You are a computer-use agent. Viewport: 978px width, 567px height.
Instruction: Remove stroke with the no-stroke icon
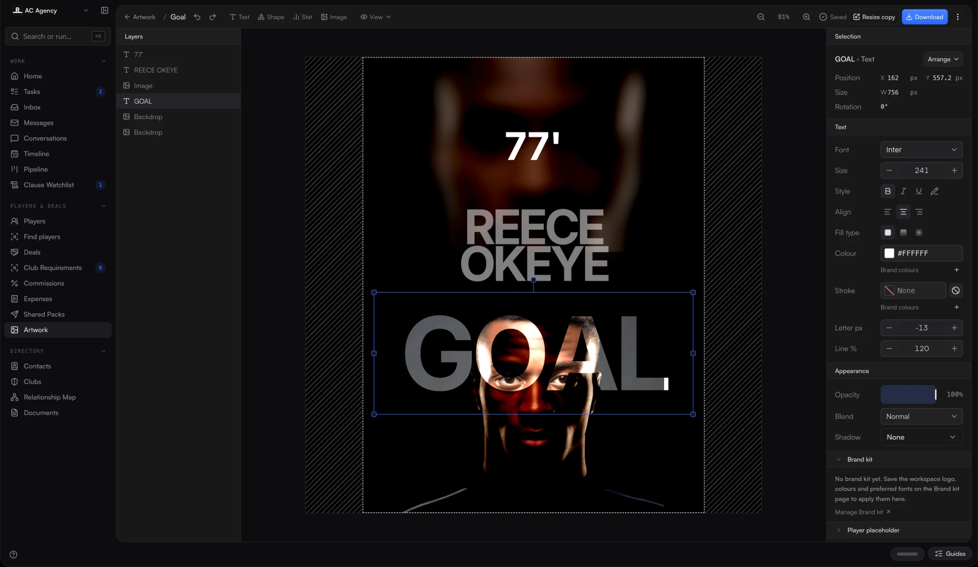956,290
